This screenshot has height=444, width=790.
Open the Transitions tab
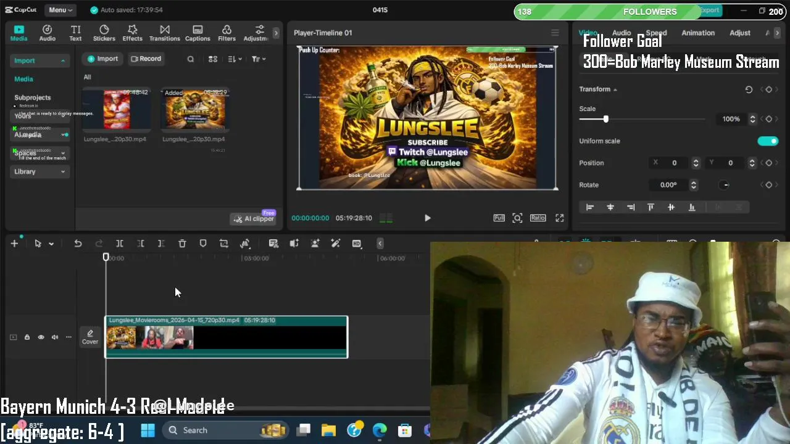coord(164,33)
